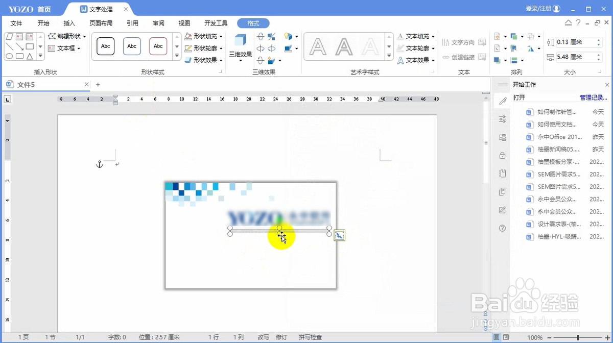The image size is (613, 343).
Task: Expand the shape styles gallery list
Action: pyautogui.click(x=177, y=55)
